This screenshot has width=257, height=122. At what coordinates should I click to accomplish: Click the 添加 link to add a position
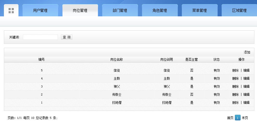click(x=247, y=52)
